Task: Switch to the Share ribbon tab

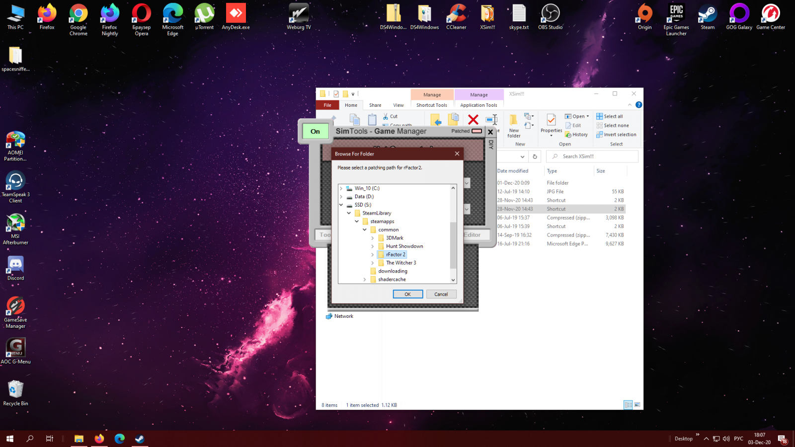Action: (375, 105)
